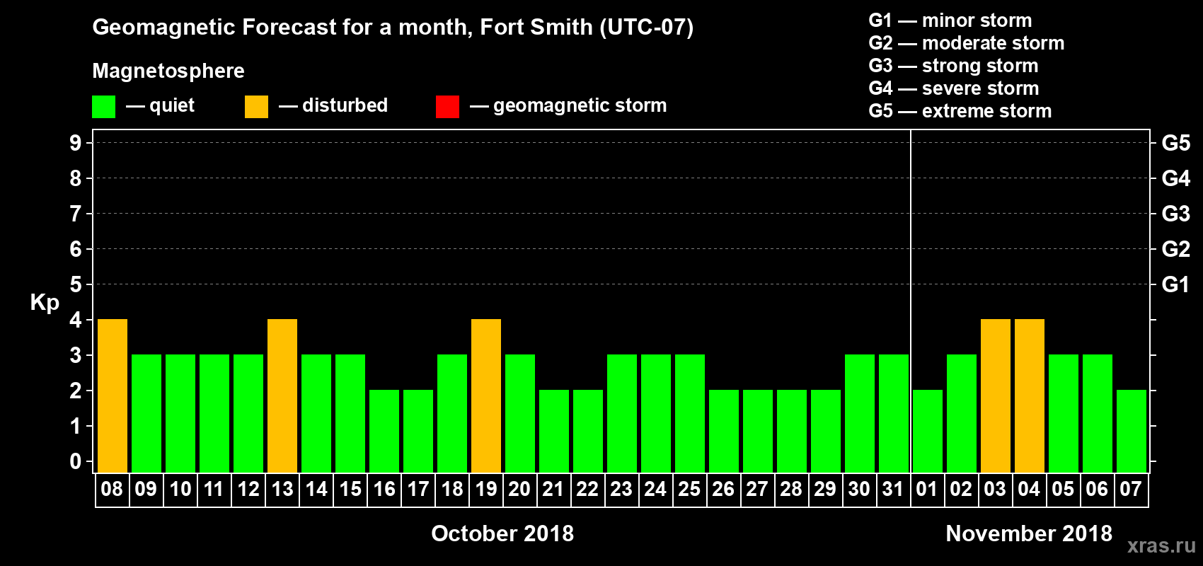The height and width of the screenshot is (566, 1203).
Task: Click the date label 18 on the axis
Action: pos(452,490)
